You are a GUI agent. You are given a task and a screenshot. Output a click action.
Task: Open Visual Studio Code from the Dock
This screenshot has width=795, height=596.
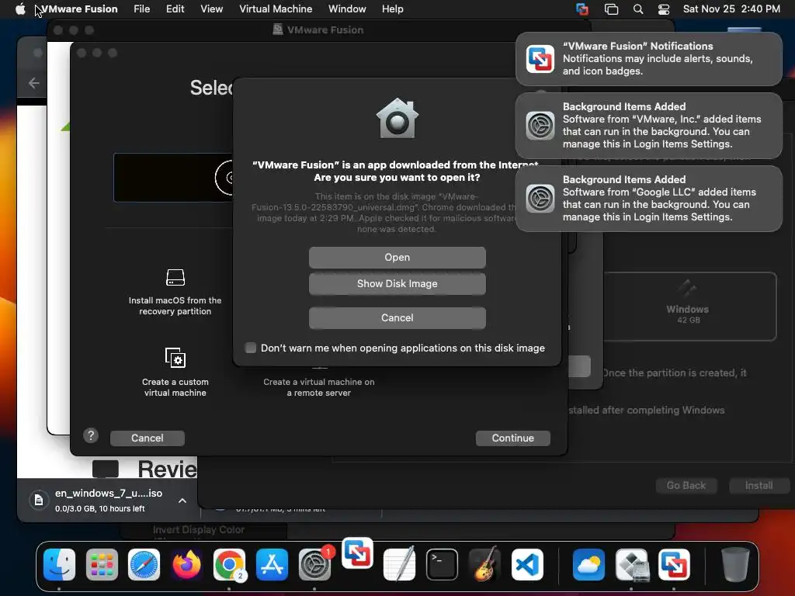pos(527,565)
